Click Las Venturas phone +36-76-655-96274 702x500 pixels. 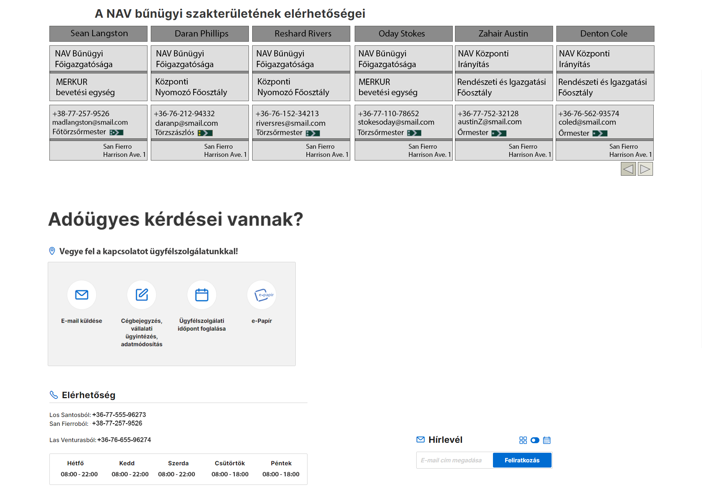124,440
